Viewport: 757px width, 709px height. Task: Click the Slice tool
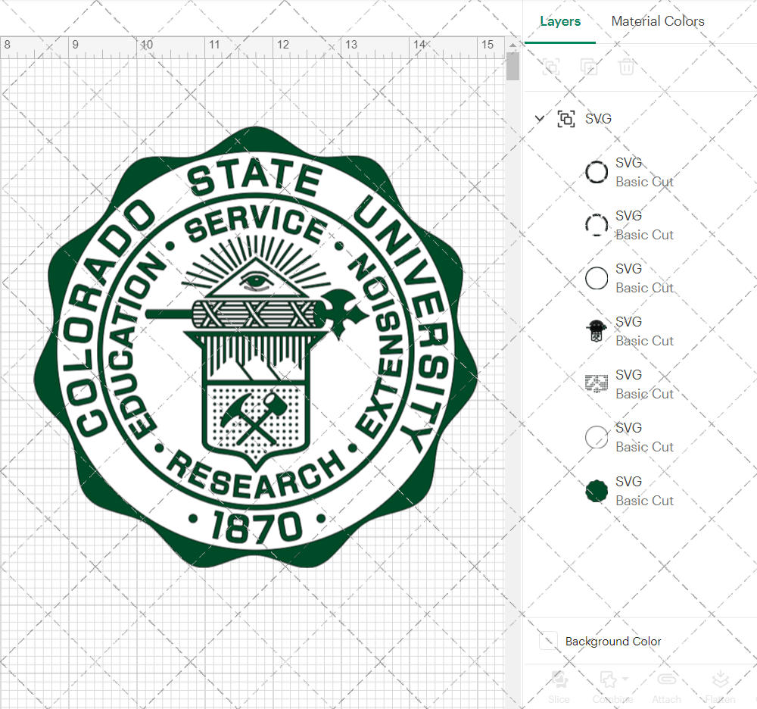pyautogui.click(x=559, y=686)
